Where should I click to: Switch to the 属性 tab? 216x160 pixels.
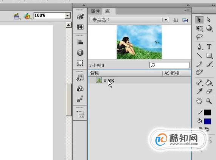coord(95,11)
